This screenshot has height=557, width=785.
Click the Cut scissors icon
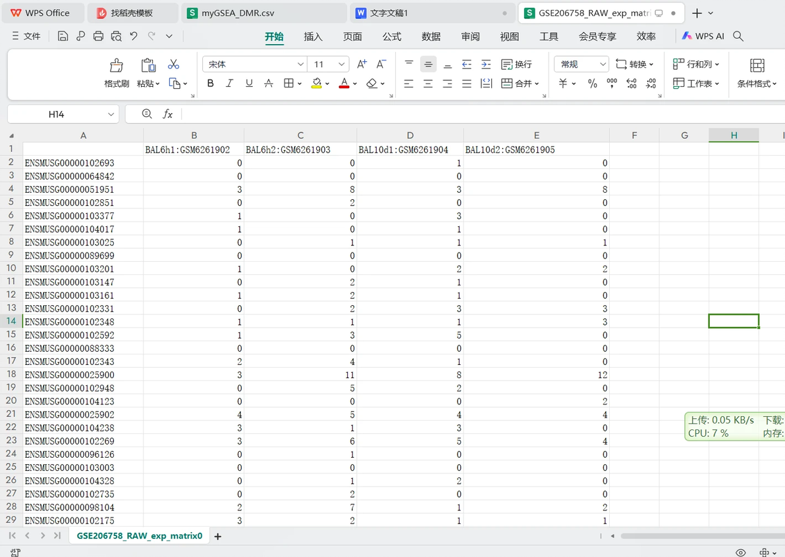point(173,64)
